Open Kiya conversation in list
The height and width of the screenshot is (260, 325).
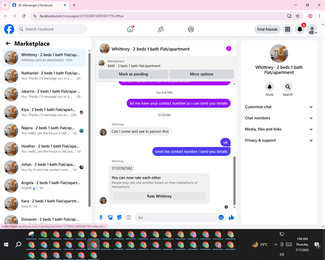click(44, 112)
